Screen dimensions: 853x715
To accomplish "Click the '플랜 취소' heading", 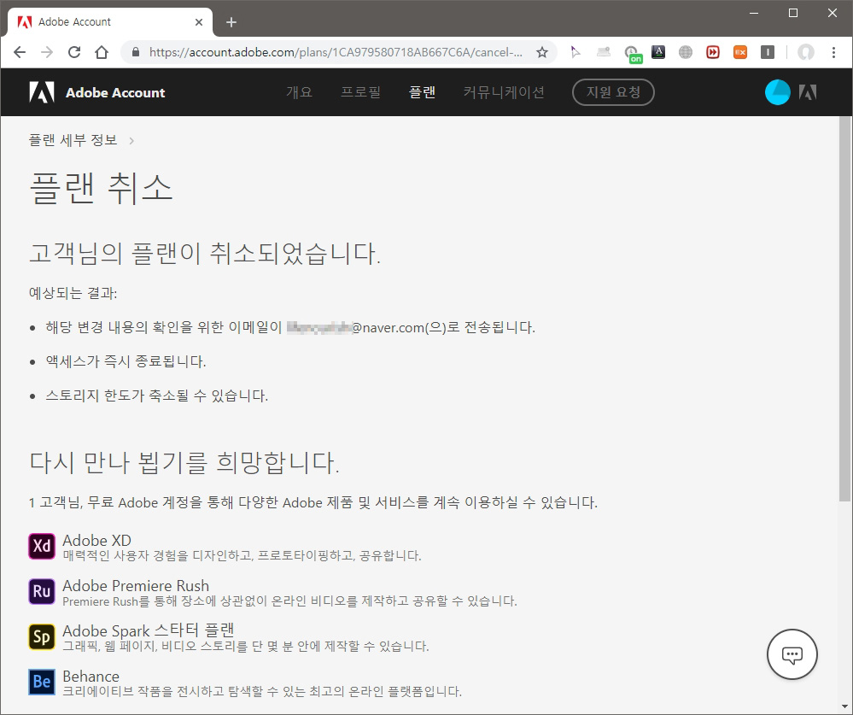I will (x=102, y=188).
